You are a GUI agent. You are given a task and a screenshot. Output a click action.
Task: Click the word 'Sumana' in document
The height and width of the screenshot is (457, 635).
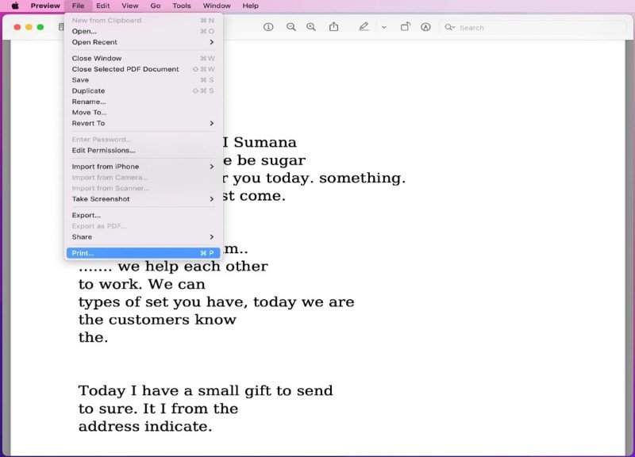[265, 142]
